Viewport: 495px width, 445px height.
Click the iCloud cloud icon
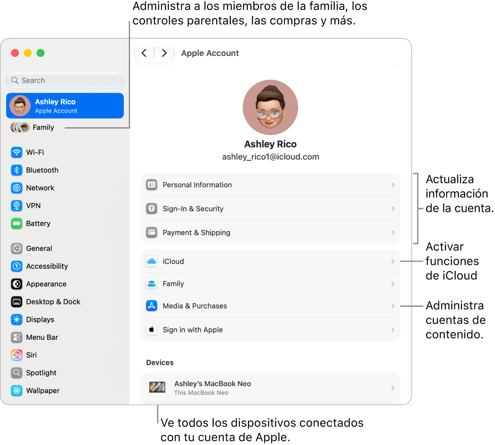152,262
